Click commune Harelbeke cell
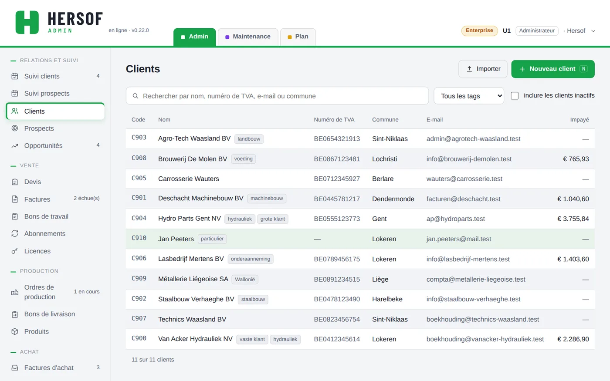Screen dimensions: 610x381 click(x=387, y=299)
